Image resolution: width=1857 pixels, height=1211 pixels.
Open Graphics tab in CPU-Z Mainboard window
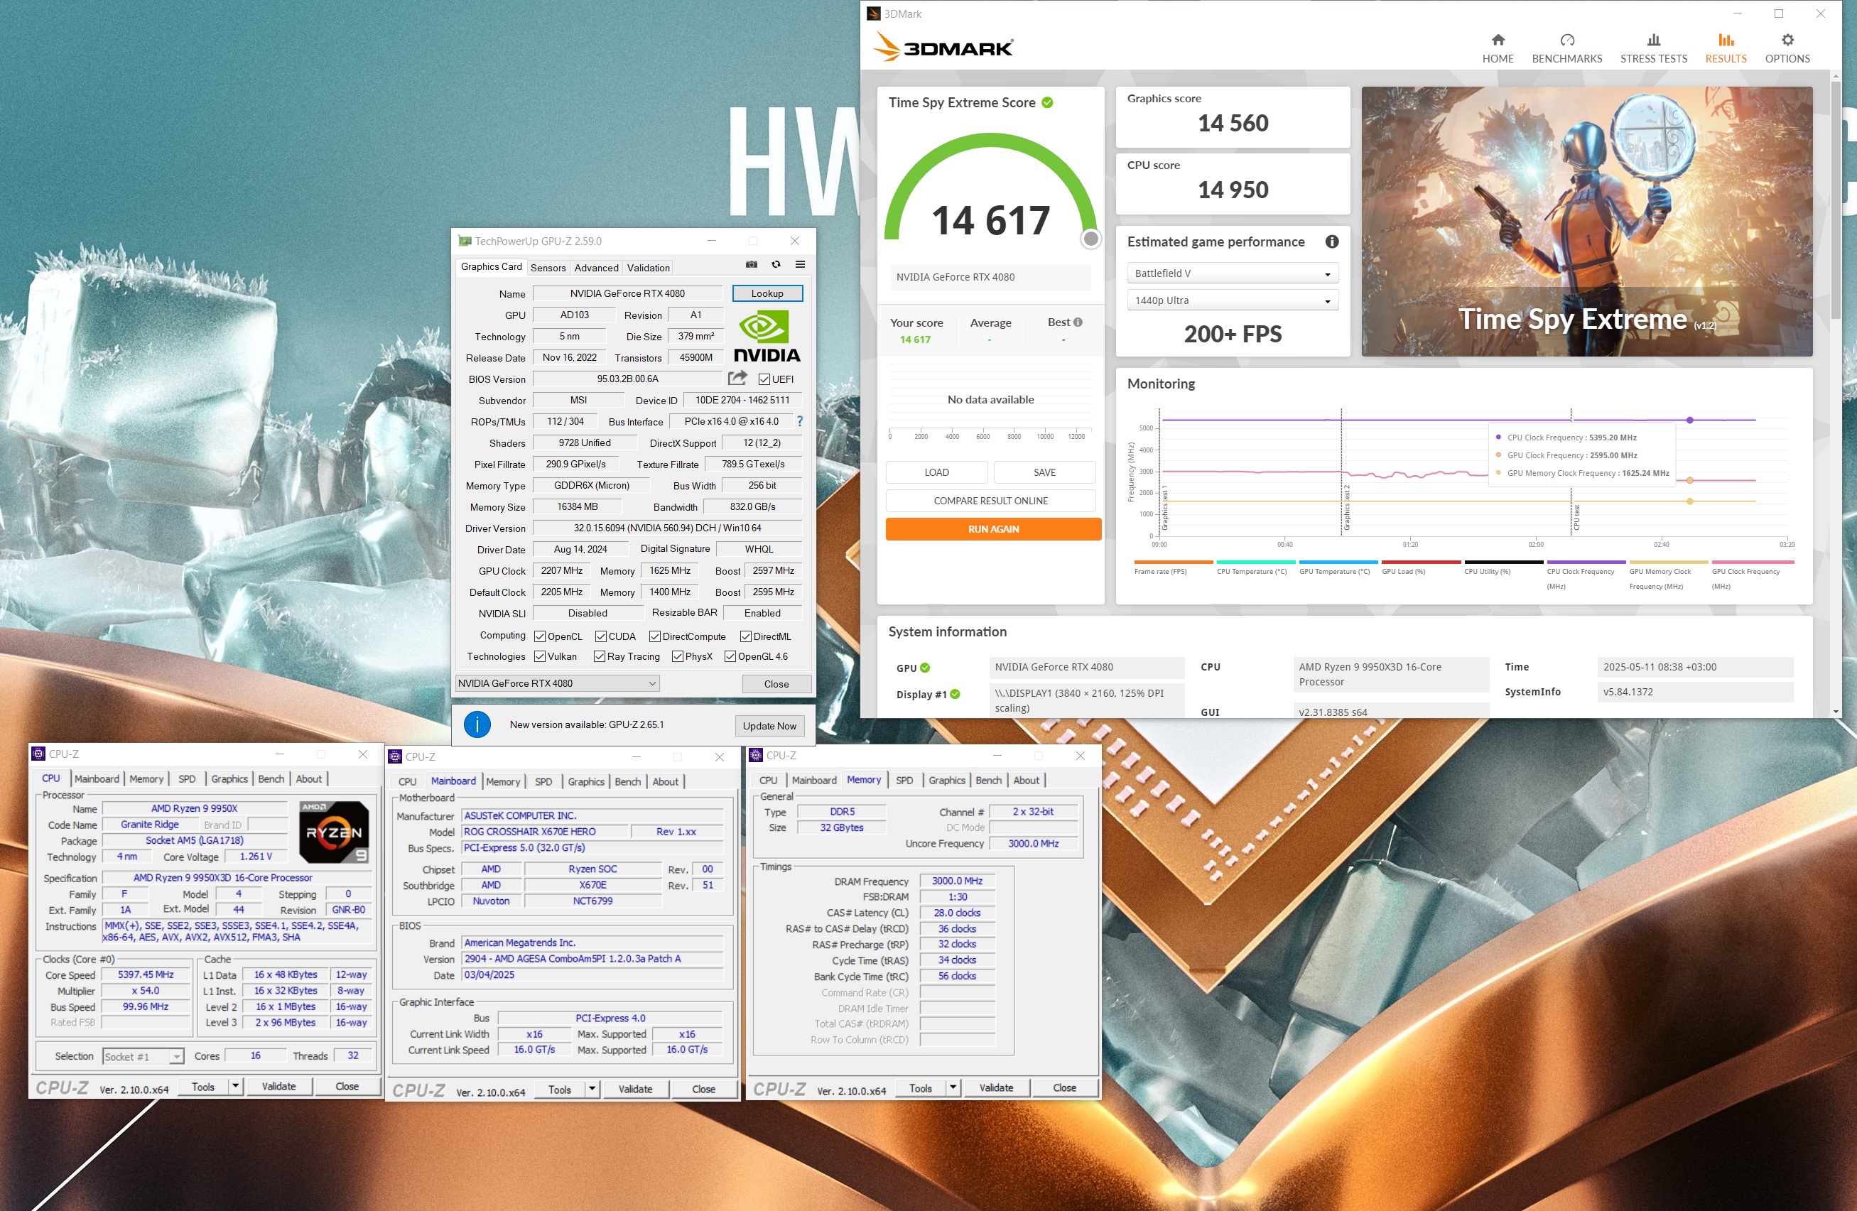click(x=585, y=782)
